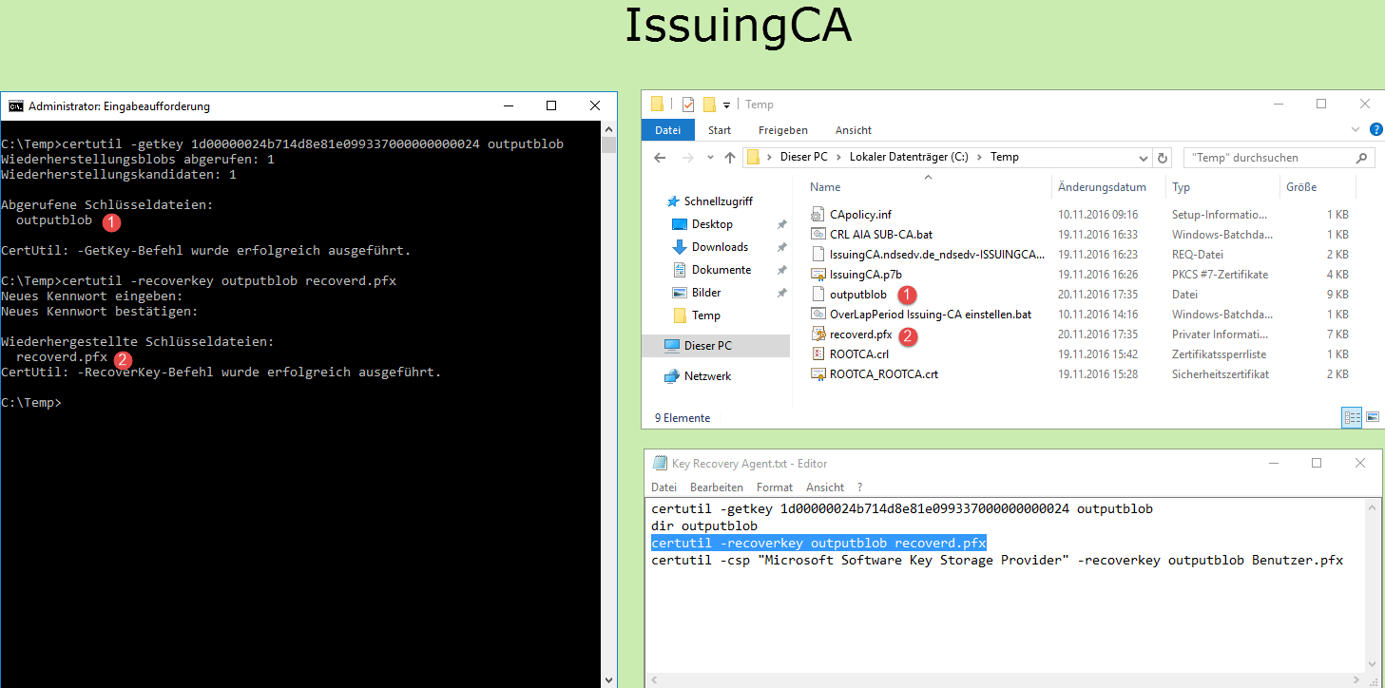The height and width of the screenshot is (688, 1385).
Task: Click the Explorer help question mark icon
Action: (1375, 130)
